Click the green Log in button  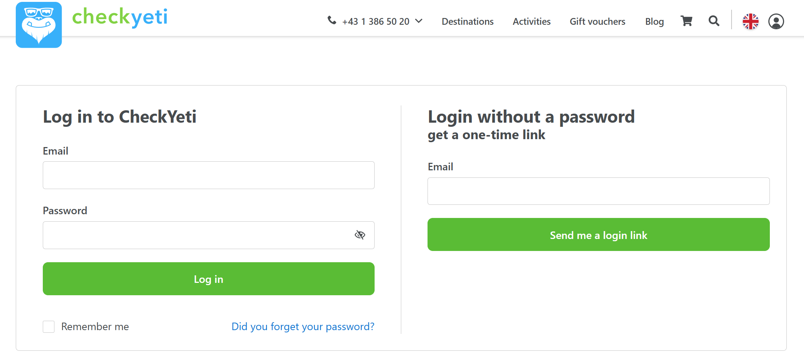(x=209, y=279)
